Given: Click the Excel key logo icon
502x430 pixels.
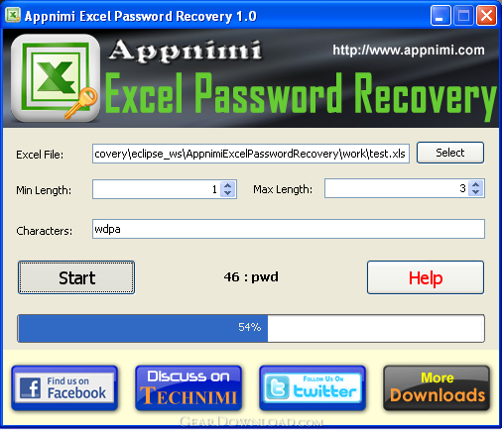Looking at the screenshot, I should coord(56,78).
